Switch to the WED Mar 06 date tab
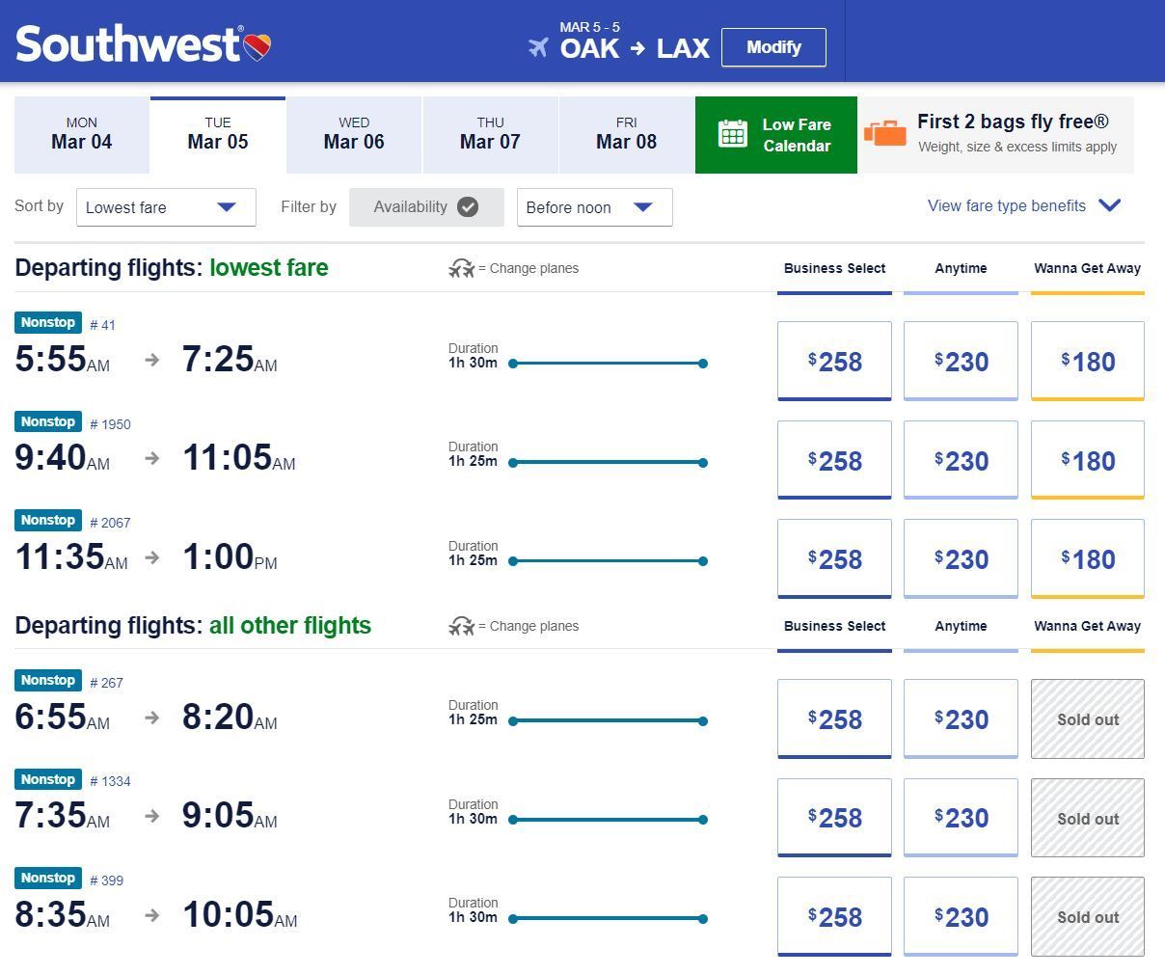 [354, 135]
